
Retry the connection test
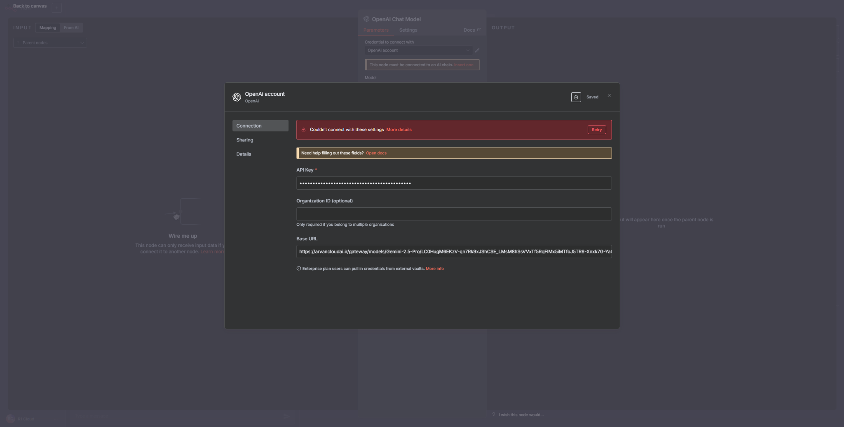[x=596, y=130]
